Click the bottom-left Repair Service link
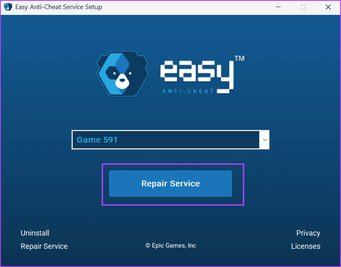The height and width of the screenshot is (267, 341). point(44,246)
